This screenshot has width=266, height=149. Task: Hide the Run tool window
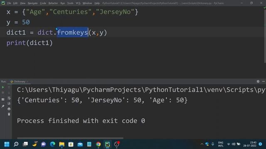click(x=264, y=82)
